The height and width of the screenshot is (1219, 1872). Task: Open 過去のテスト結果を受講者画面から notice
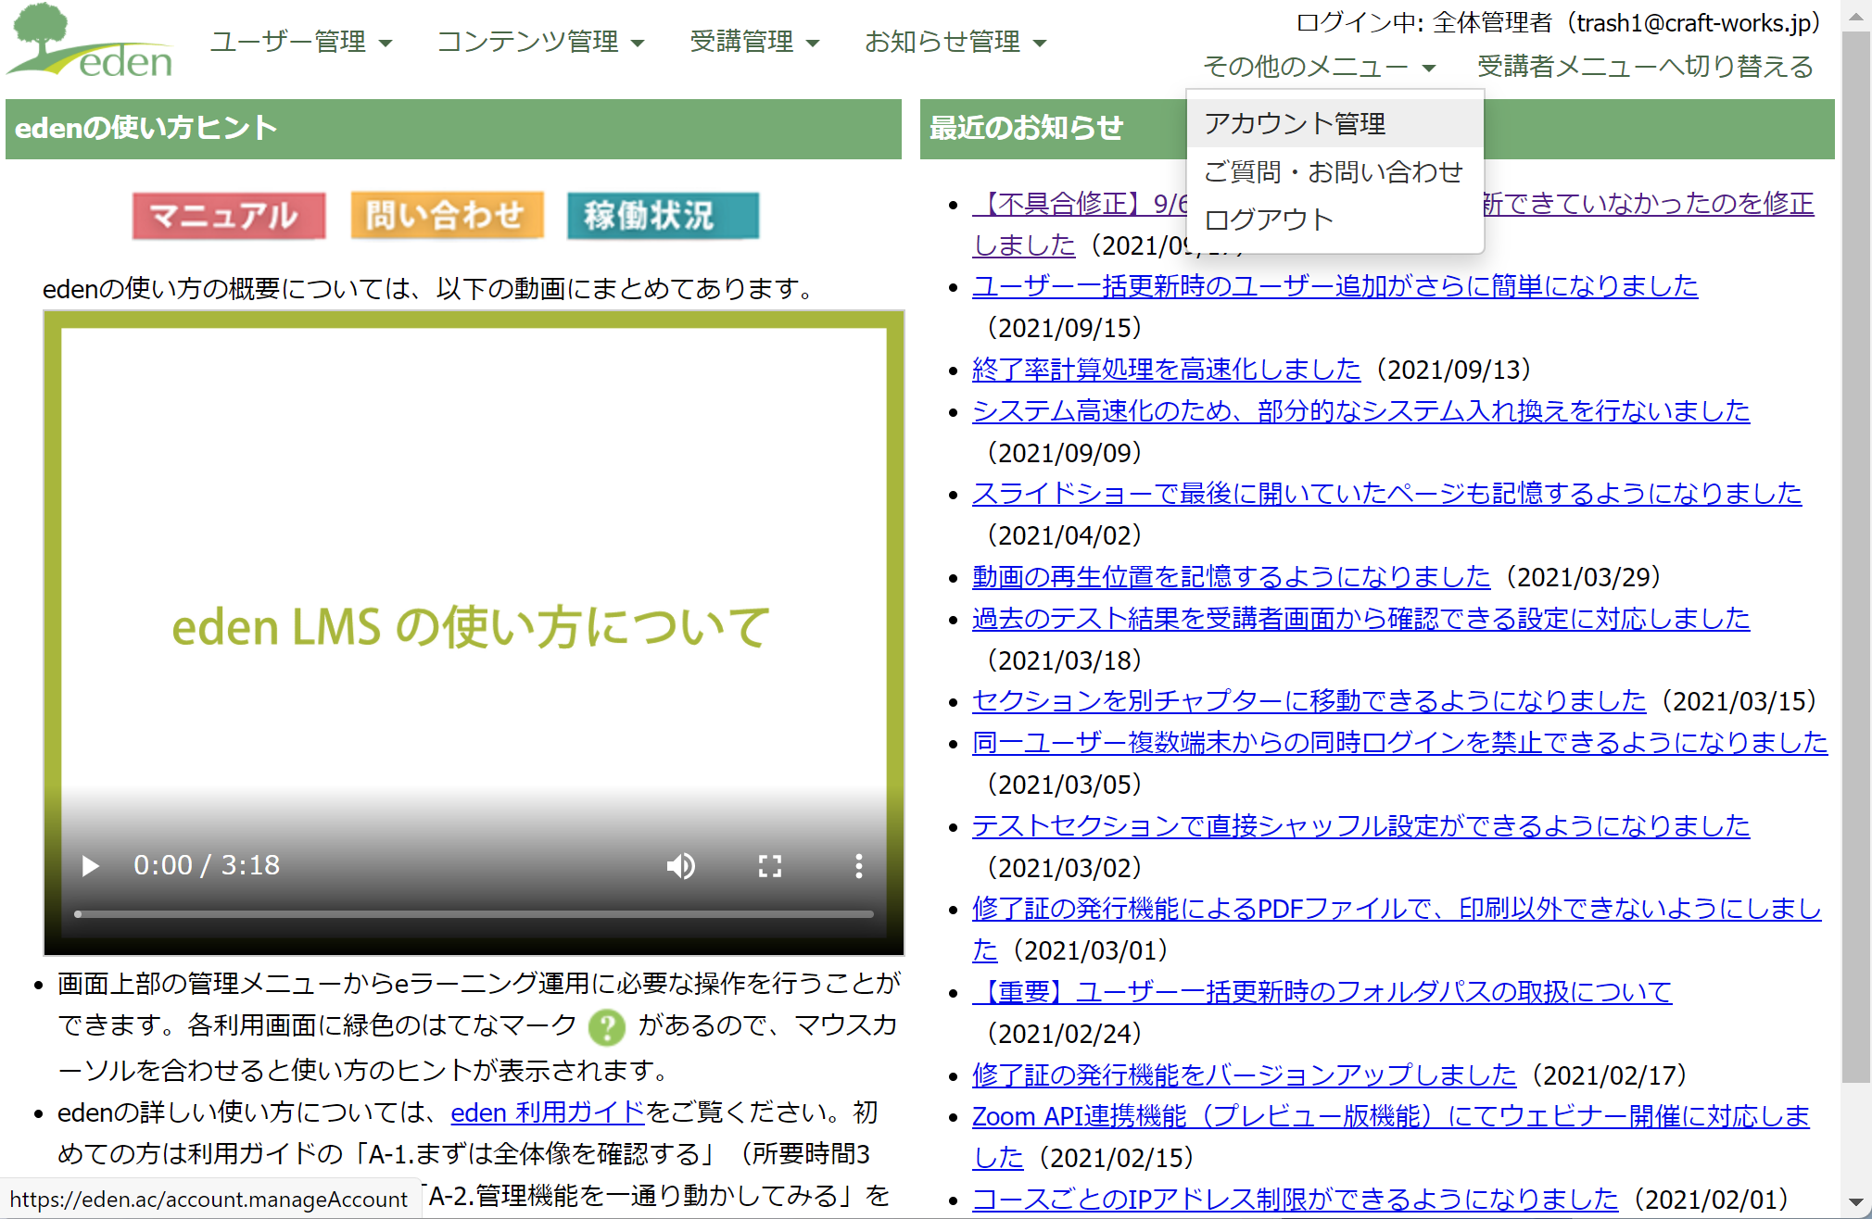[1360, 619]
